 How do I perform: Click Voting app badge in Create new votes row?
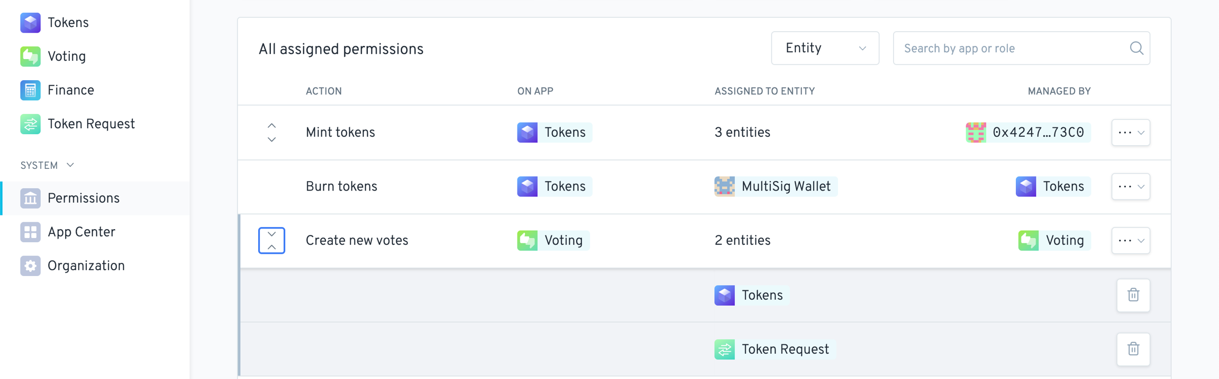tap(553, 241)
